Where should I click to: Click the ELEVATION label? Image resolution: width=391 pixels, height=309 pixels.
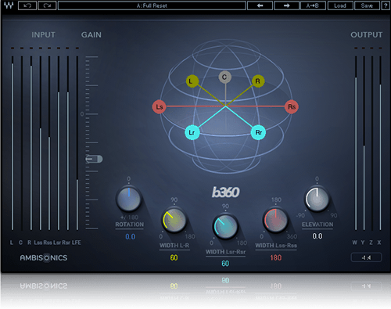(x=317, y=225)
